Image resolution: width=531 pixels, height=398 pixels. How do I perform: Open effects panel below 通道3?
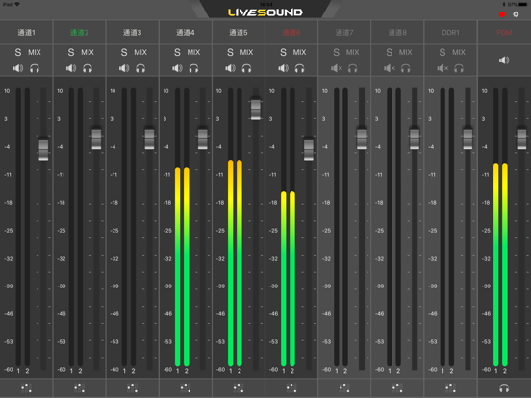pos(133,387)
